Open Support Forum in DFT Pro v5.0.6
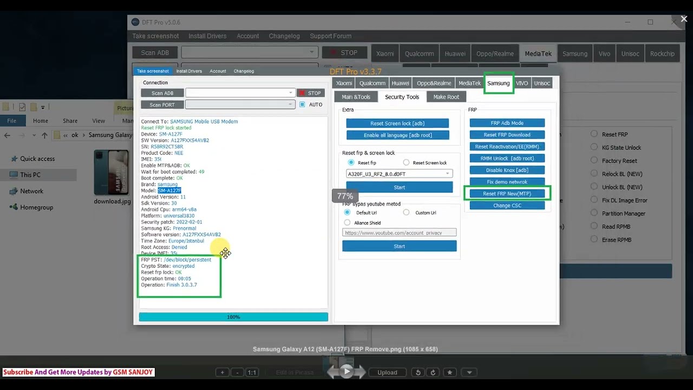Viewport: 693px width, 390px height. click(x=330, y=36)
